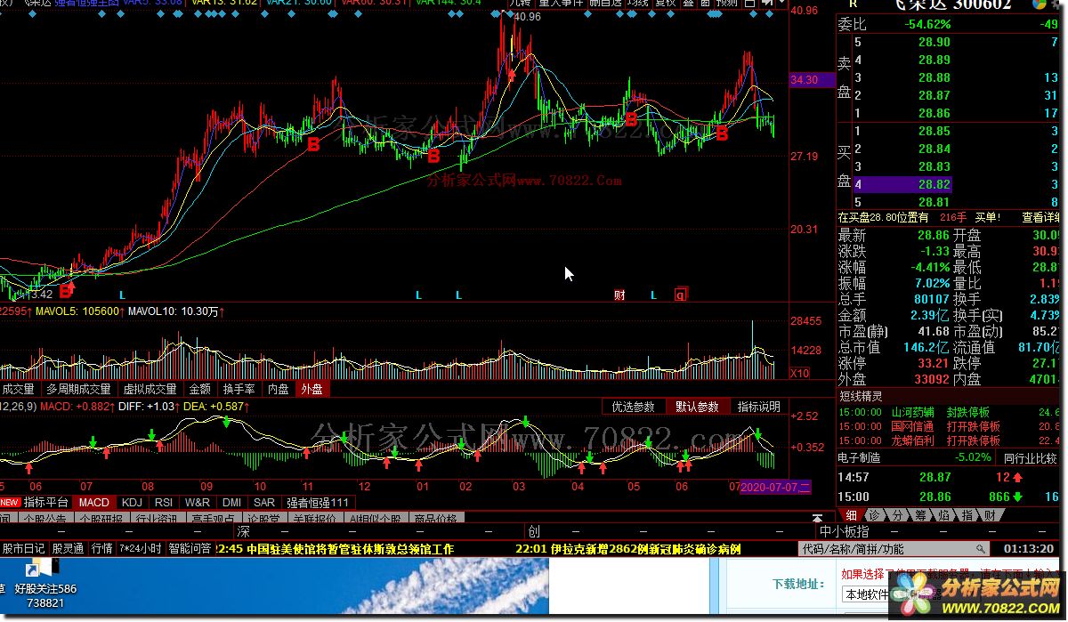Click the 2020-07-07 date marker on axis
The width and height of the screenshot is (1068, 622).
(x=775, y=487)
